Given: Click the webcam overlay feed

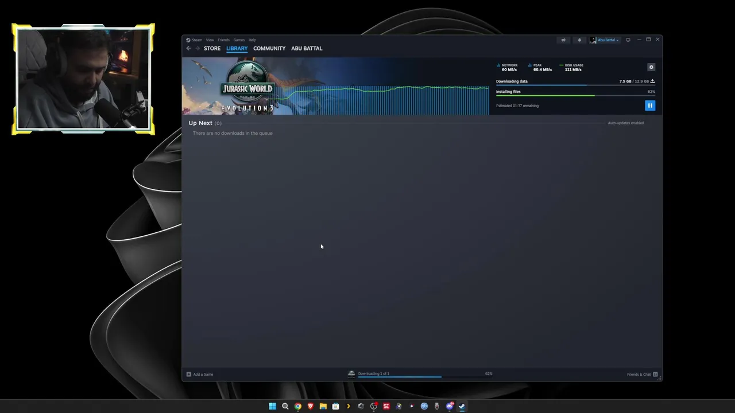Looking at the screenshot, I should [83, 79].
